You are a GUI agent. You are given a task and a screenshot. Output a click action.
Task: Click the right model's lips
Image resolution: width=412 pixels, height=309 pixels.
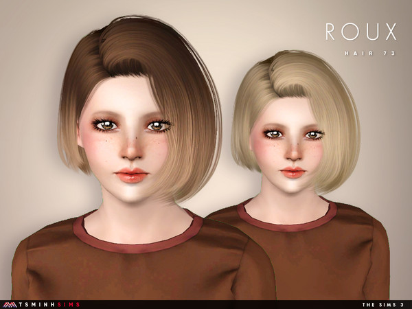pos(290,171)
